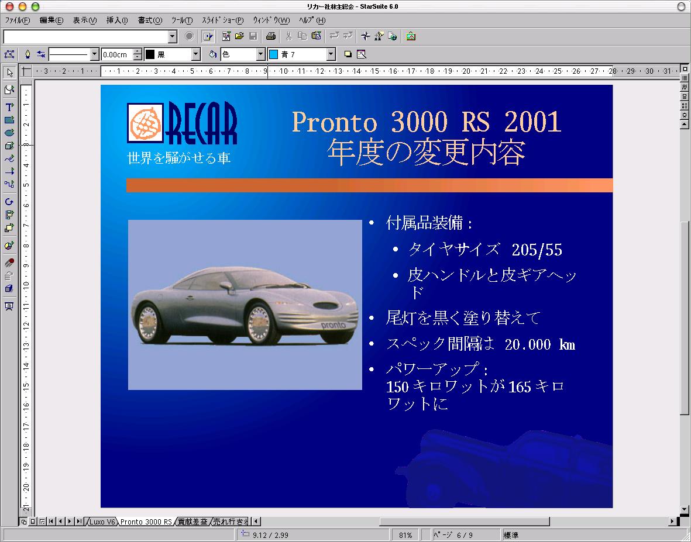The image size is (691, 542).
Task: Open the 挿入(I) menu
Action: tap(117, 20)
